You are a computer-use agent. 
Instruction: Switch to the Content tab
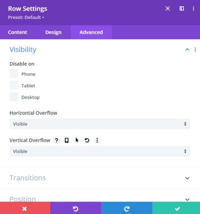pos(18,33)
